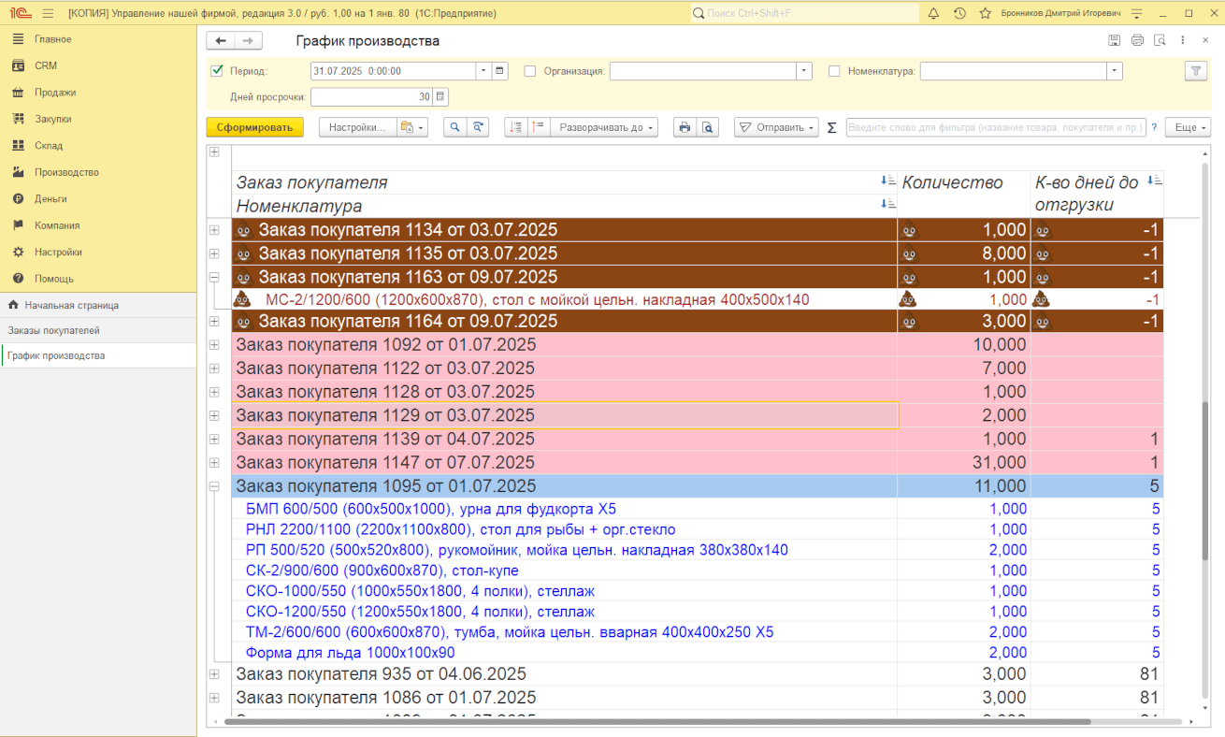Screen dimensions: 1225x737
Task: Enable the Номенклатура checkbox
Action: [834, 70]
